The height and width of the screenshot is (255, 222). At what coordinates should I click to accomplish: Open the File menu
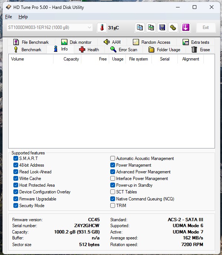click(9, 17)
